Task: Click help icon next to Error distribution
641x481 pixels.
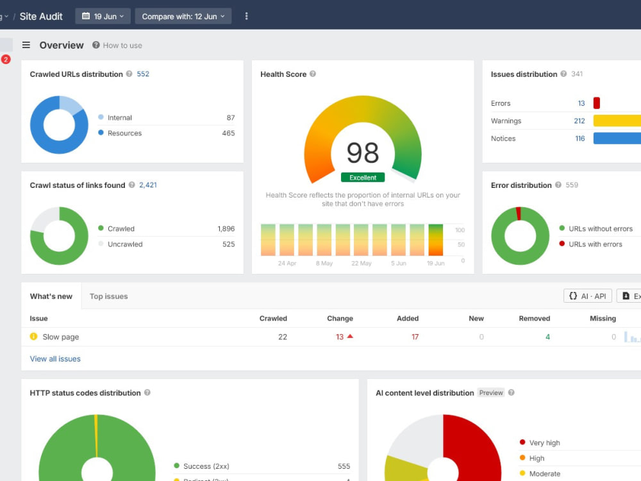Action: coord(558,185)
